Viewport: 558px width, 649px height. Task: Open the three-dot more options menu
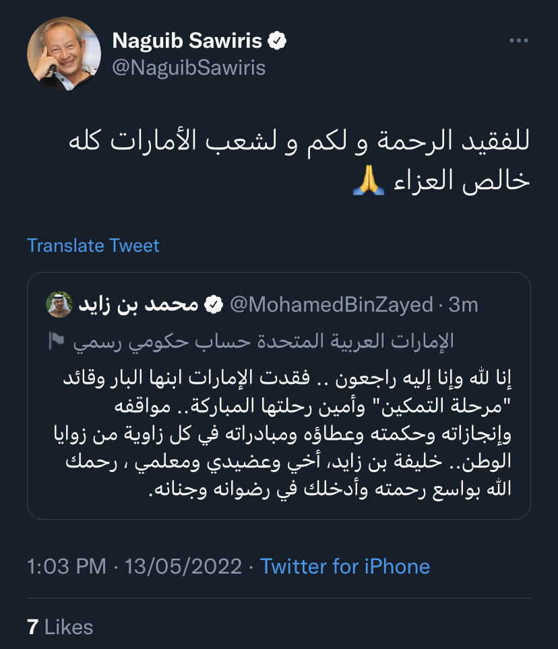(518, 41)
